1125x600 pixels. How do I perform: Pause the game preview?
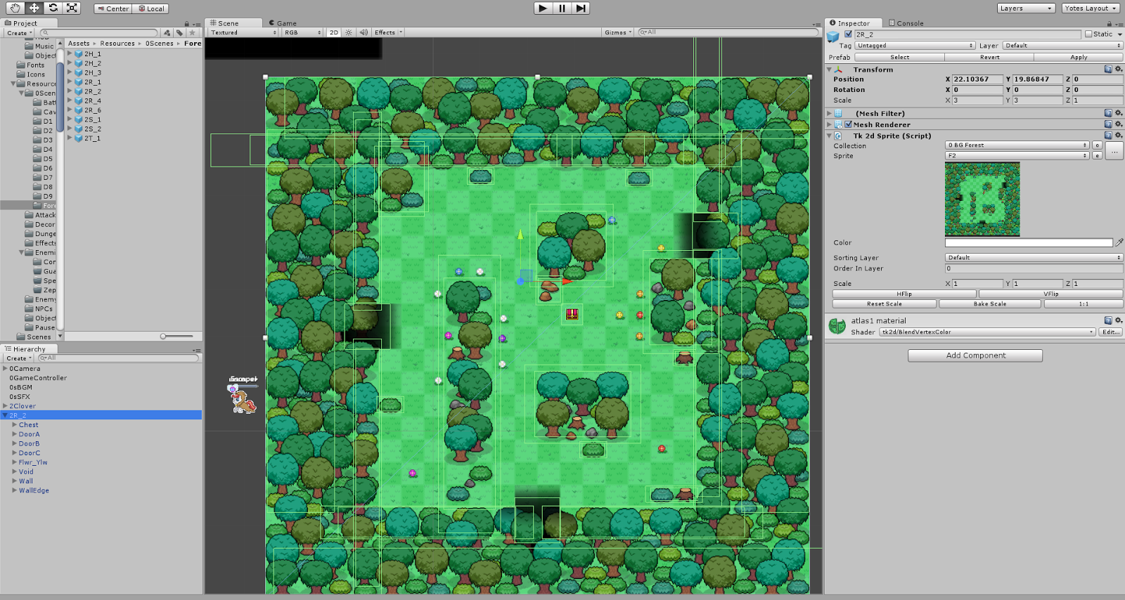pyautogui.click(x=562, y=8)
